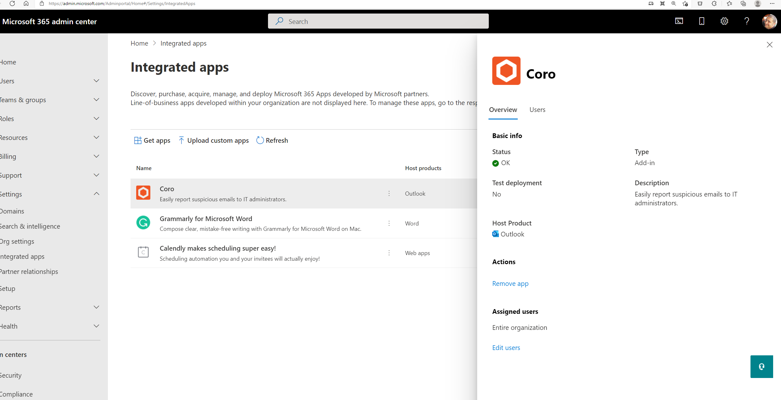Click the mobile app icon in header
Viewport: 781px width, 400px height.
tap(701, 21)
